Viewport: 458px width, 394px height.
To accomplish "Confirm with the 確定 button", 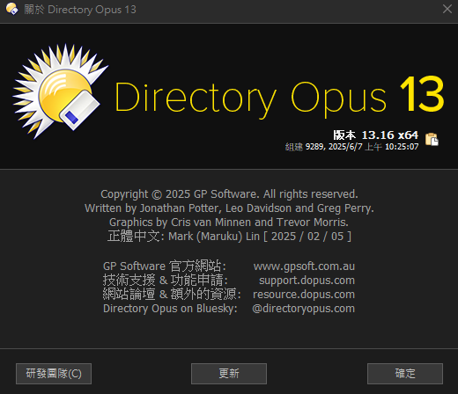I will tap(405, 374).
